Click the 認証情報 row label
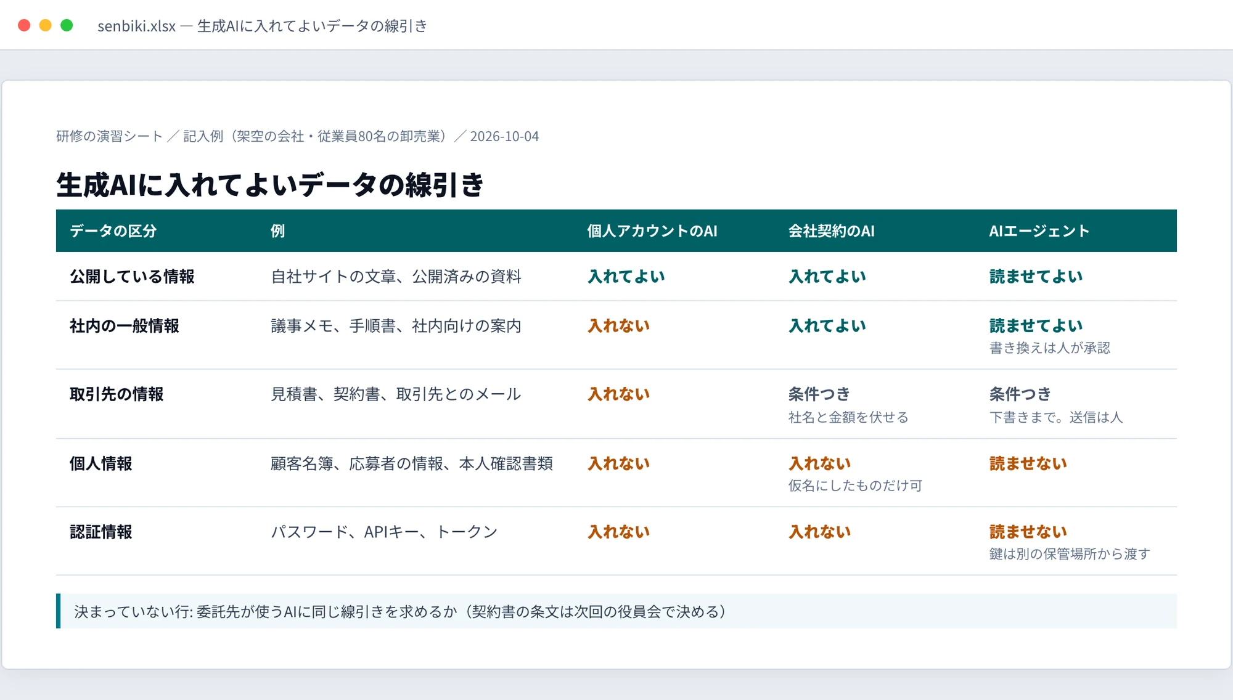1233x700 pixels. (x=100, y=532)
